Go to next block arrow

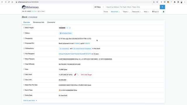point(70,28)
